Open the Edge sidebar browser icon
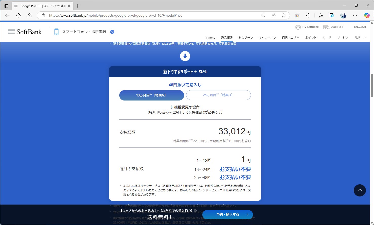 pyautogui.click(x=332, y=15)
